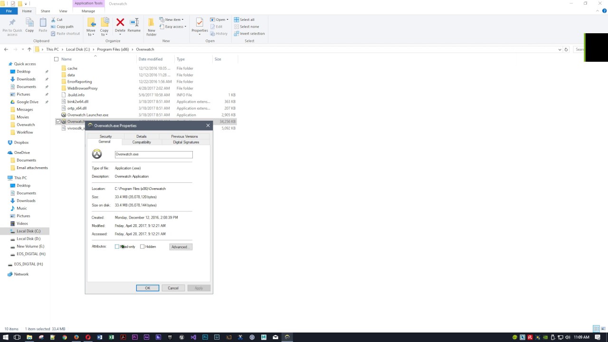Click Local Disk (C:) in address path

click(78, 49)
